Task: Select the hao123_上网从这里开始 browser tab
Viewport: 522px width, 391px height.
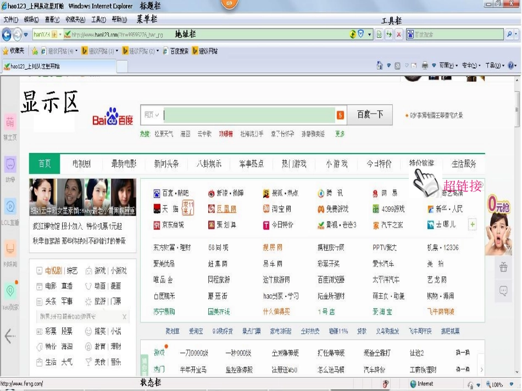Action: (59, 66)
